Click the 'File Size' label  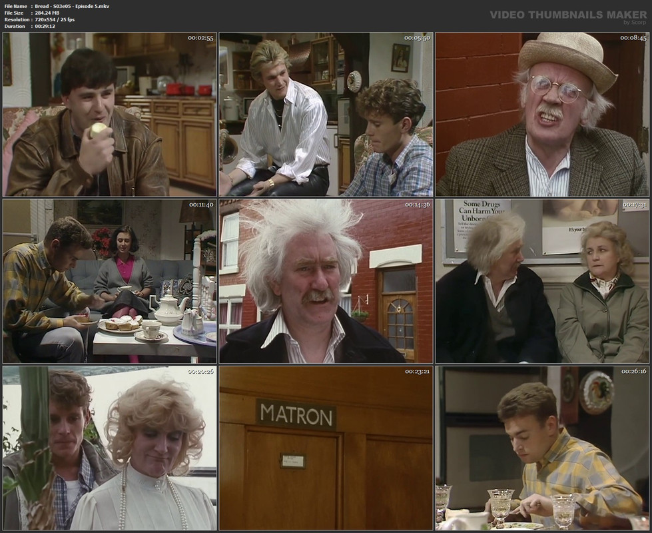click(x=14, y=13)
